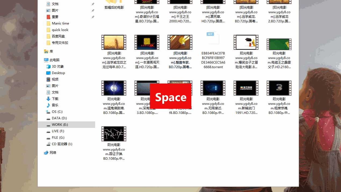Select the Manic time folder
Image resolution: width=341 pixels, height=192 pixels.
click(56, 23)
